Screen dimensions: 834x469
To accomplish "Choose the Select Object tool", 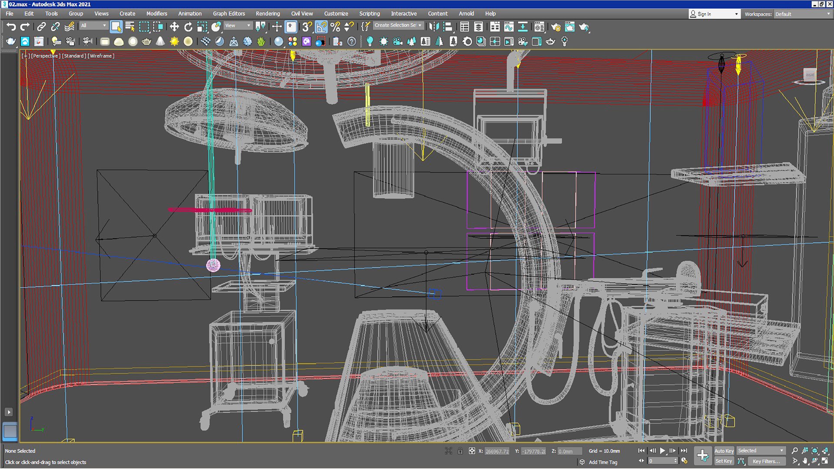I will tap(116, 27).
